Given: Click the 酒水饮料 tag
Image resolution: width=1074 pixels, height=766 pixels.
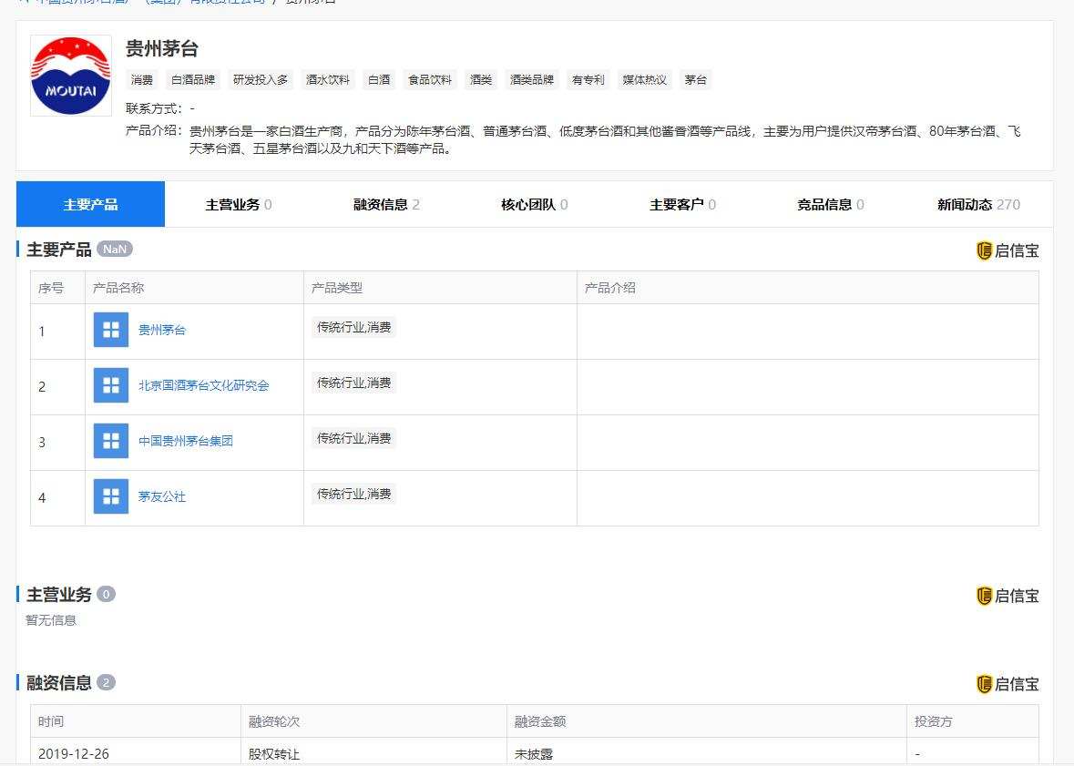Looking at the screenshot, I should pos(327,79).
